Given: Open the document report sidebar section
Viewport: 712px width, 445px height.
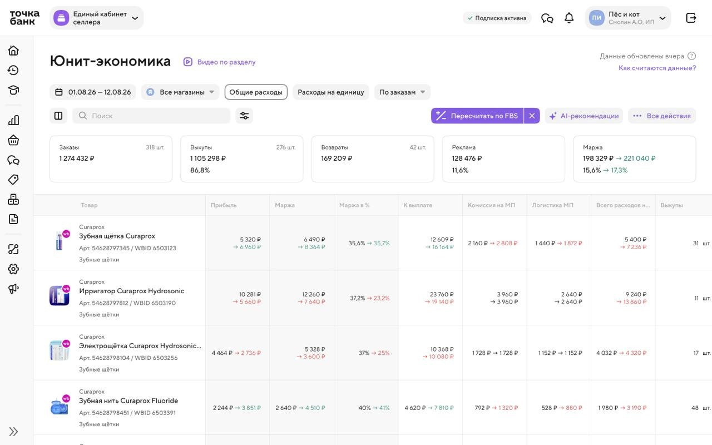Looking at the screenshot, I should pyautogui.click(x=13, y=219).
